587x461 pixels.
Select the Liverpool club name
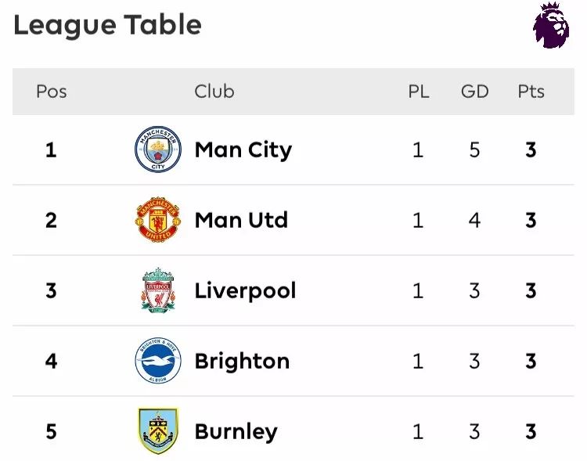[x=245, y=290]
